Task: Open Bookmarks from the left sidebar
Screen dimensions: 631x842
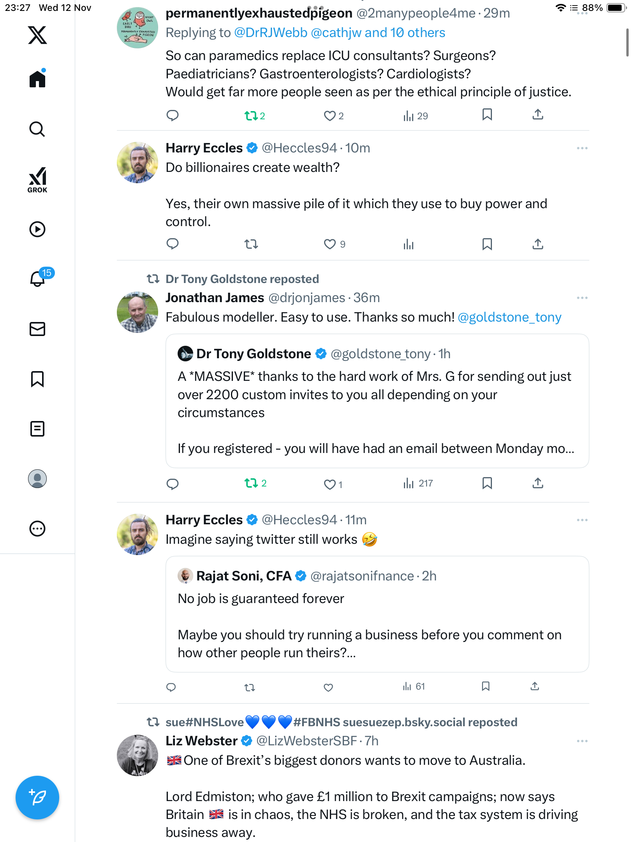Action: click(x=37, y=379)
